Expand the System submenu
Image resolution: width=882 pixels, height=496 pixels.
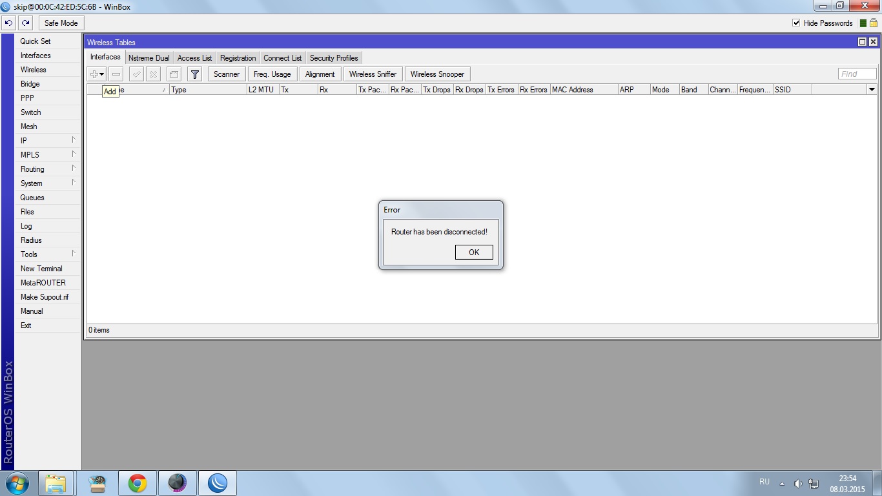point(48,183)
